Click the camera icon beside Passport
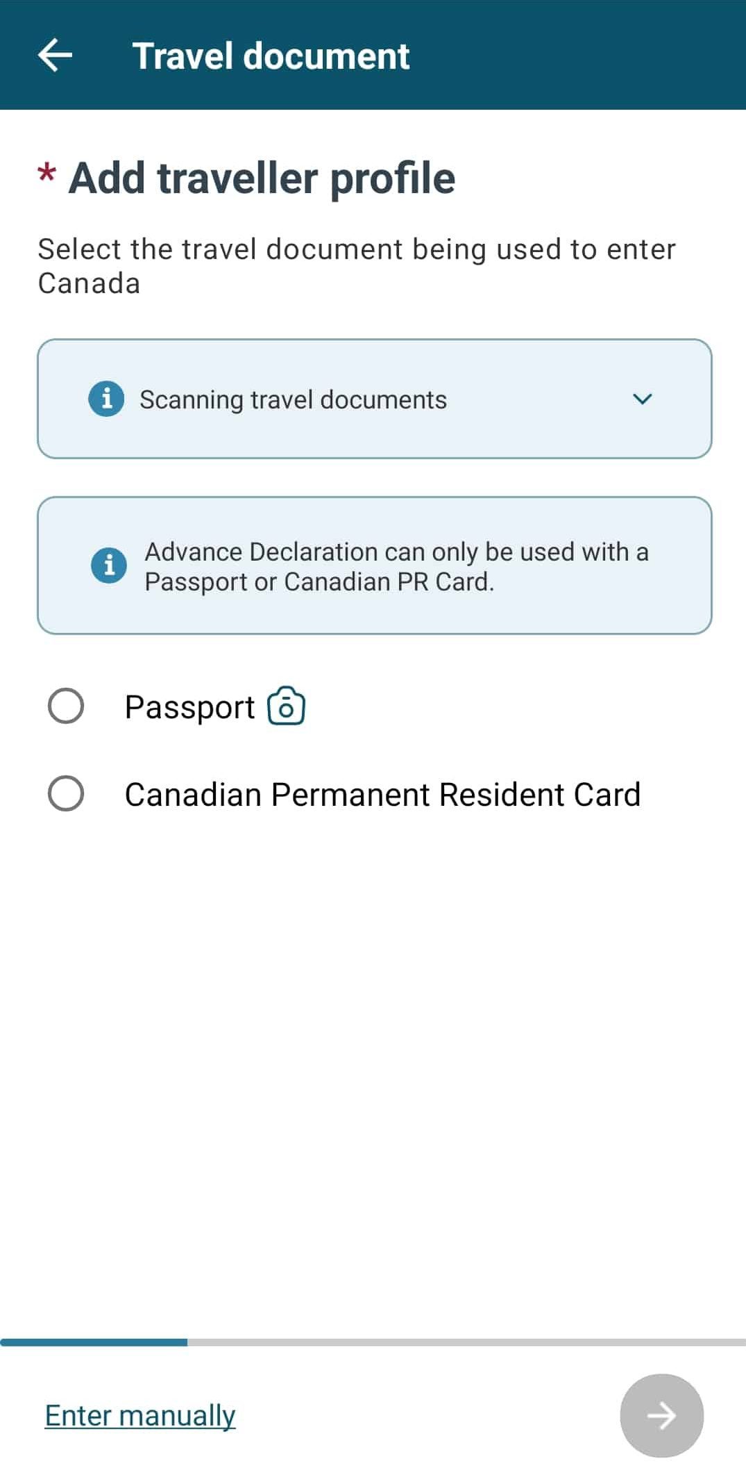 click(x=287, y=706)
